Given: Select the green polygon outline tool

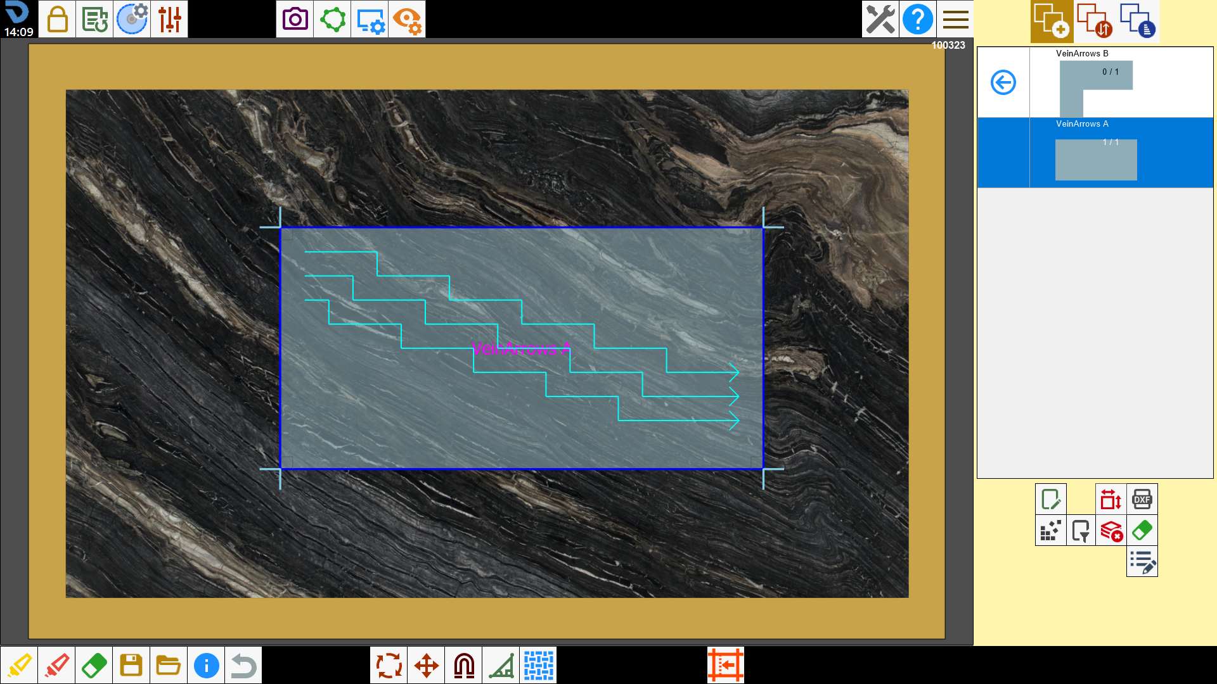Looking at the screenshot, I should point(332,19).
